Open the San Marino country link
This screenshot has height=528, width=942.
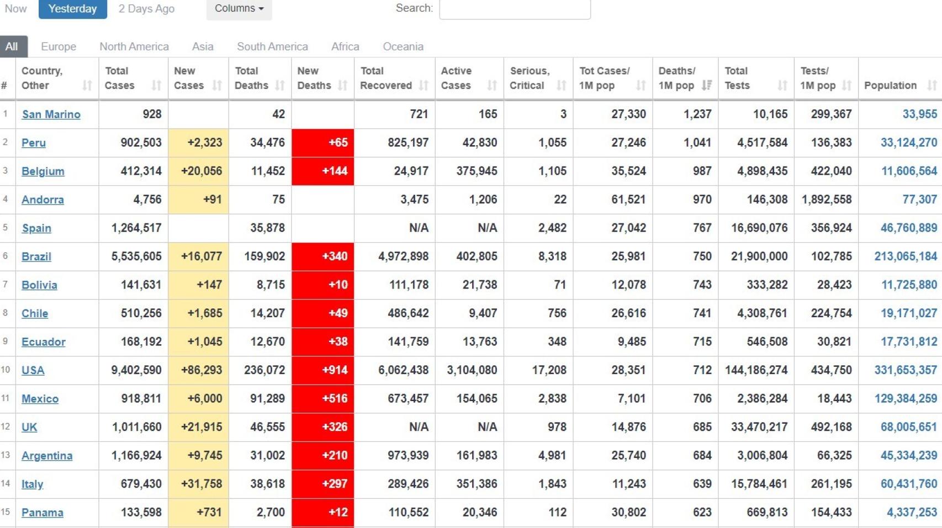[x=51, y=114]
